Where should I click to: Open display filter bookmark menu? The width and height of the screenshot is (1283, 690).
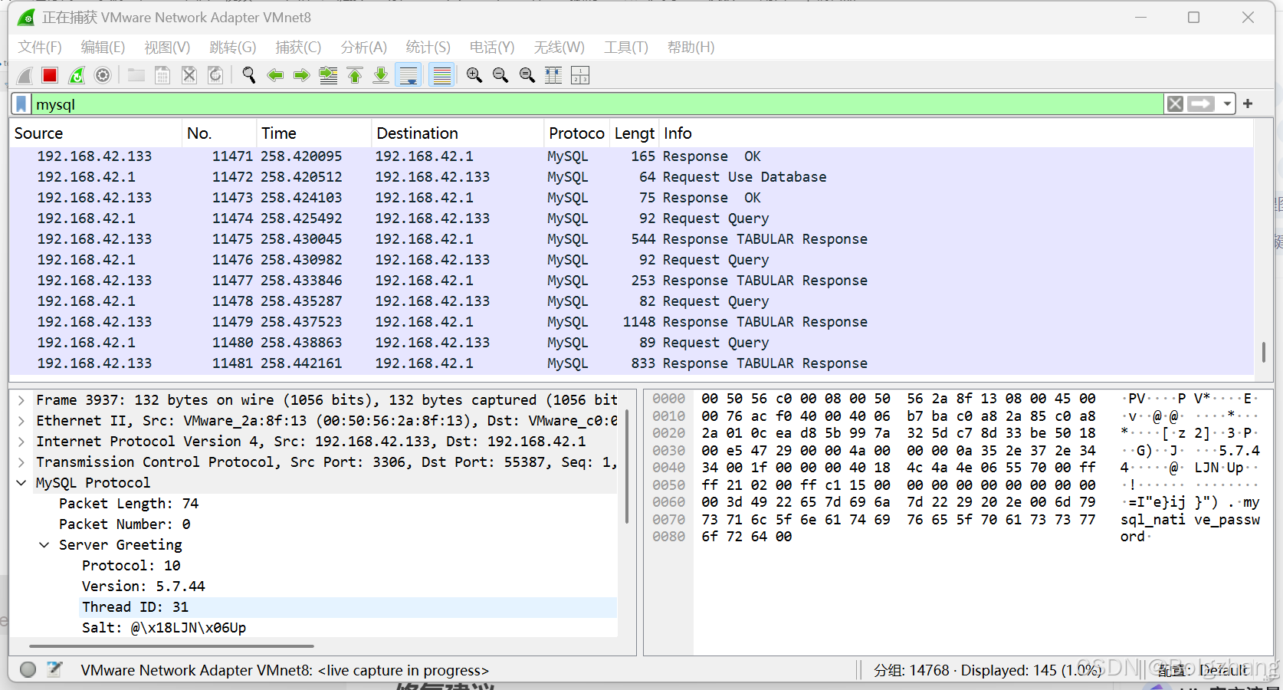point(21,104)
